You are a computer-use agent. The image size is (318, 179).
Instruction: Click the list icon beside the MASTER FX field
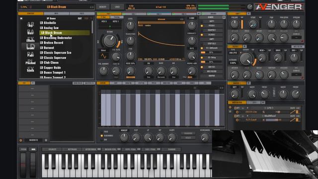46,140
